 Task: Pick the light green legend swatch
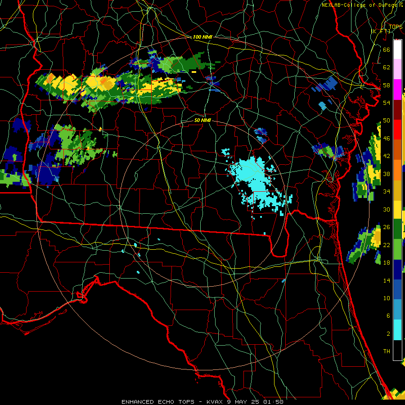pos(397,249)
